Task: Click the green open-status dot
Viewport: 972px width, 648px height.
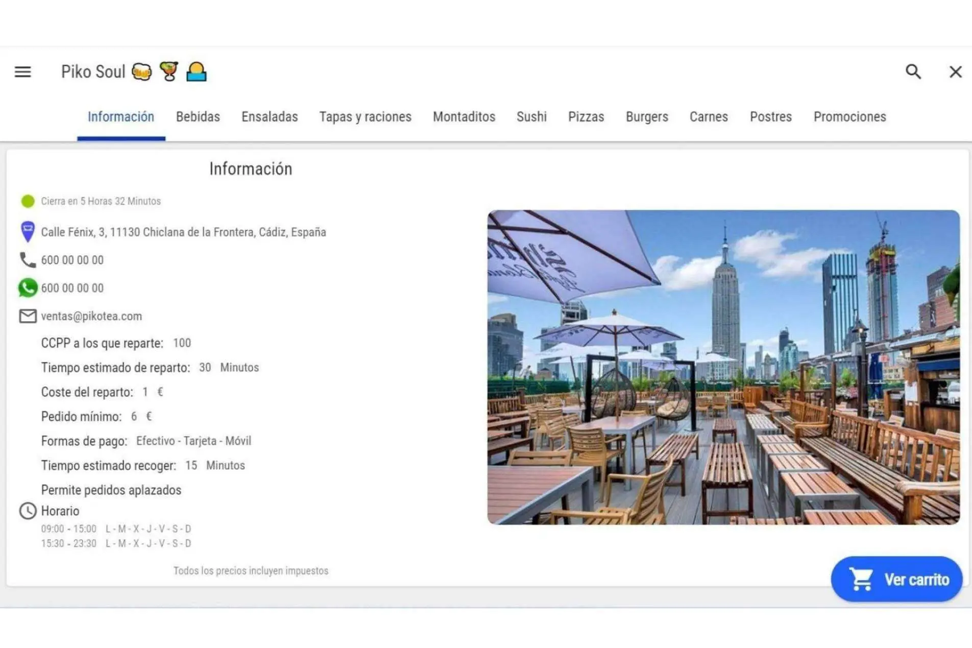Action: click(28, 201)
